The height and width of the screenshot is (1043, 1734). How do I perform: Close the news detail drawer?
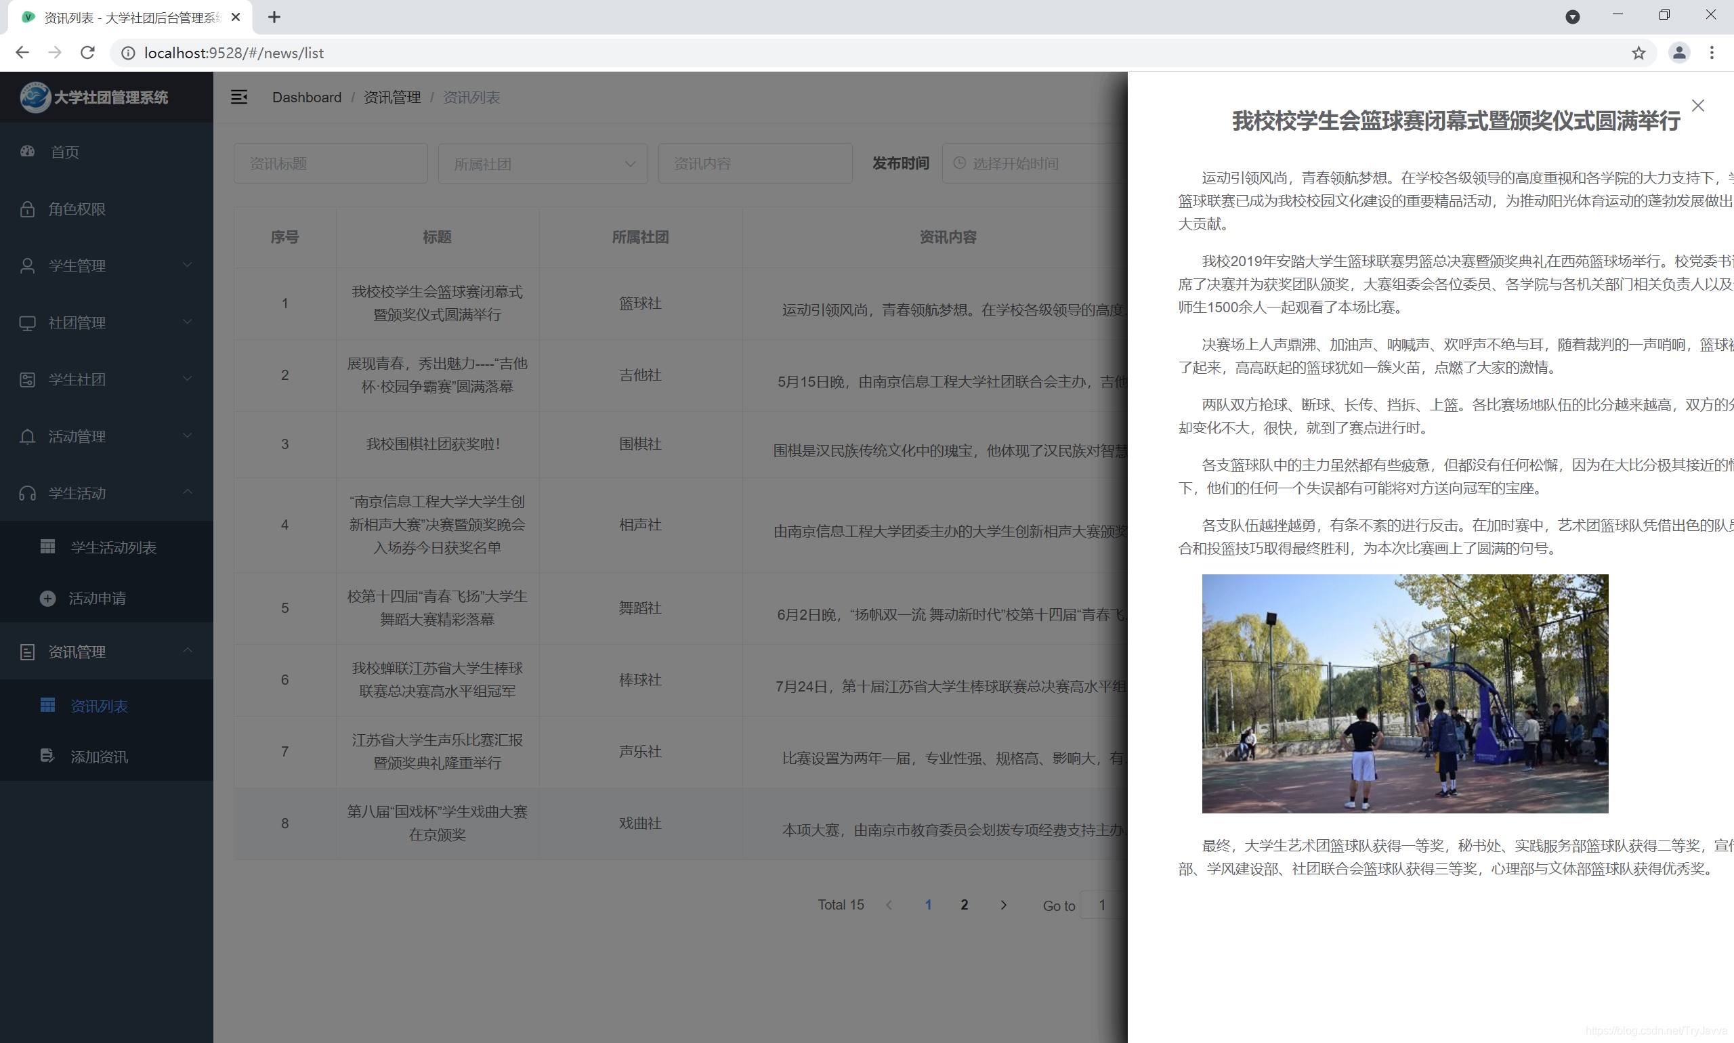pos(1697,106)
